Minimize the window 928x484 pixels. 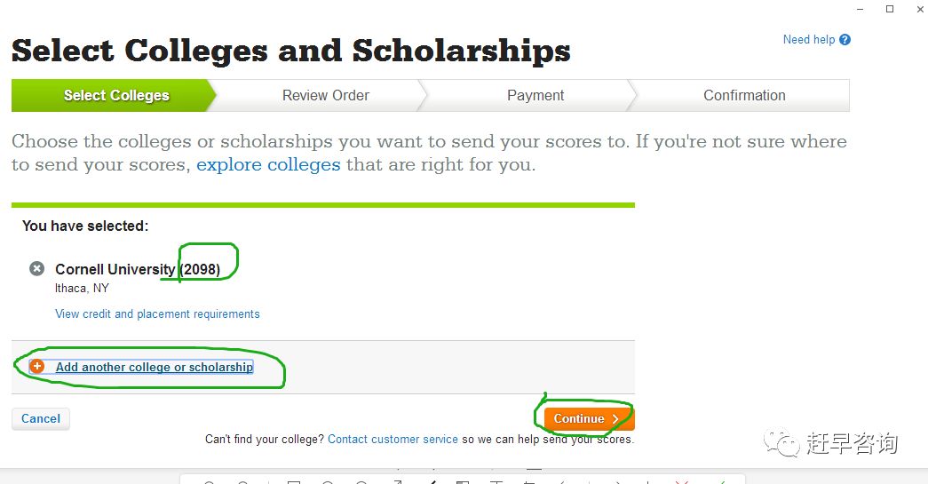coord(860,9)
